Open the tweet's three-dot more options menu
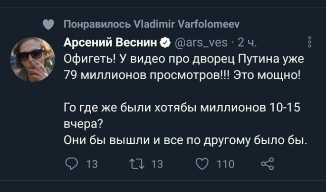This screenshot has height=192, width=326. [310, 43]
